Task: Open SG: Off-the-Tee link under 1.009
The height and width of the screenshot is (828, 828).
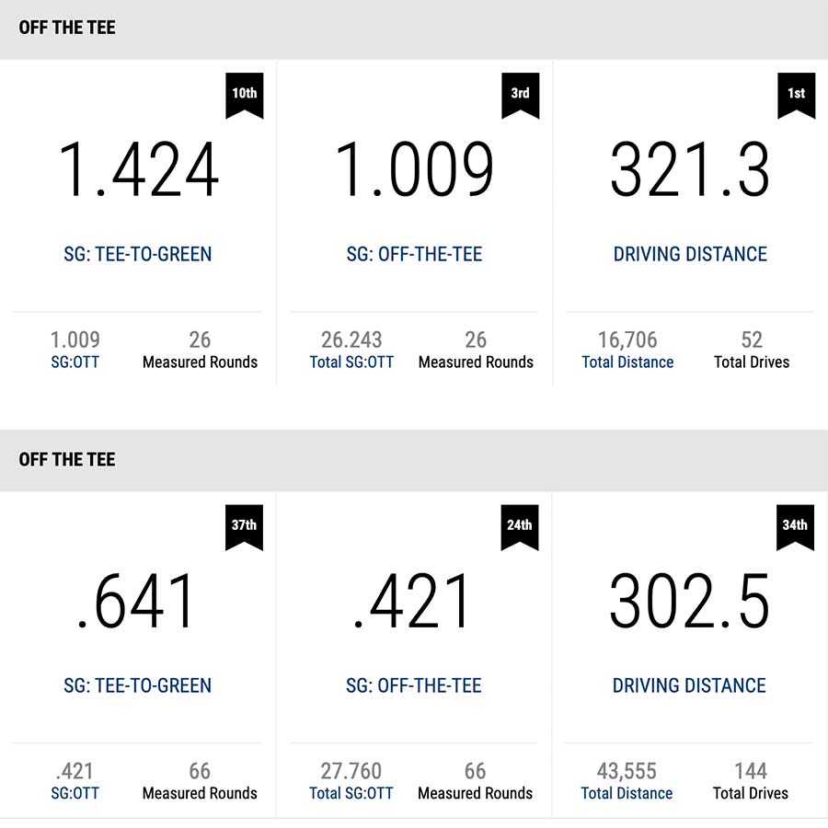Action: click(x=414, y=254)
